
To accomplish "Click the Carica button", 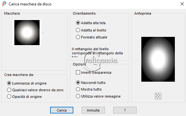I will pos(62,110).
